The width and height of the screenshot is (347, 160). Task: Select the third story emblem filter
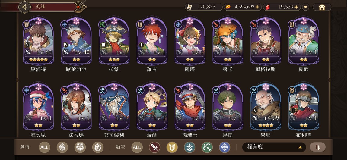pos(98,147)
